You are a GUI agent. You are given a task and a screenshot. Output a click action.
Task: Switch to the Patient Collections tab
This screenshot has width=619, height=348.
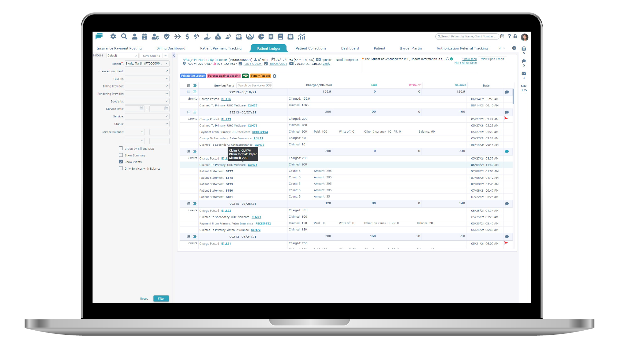click(x=310, y=48)
